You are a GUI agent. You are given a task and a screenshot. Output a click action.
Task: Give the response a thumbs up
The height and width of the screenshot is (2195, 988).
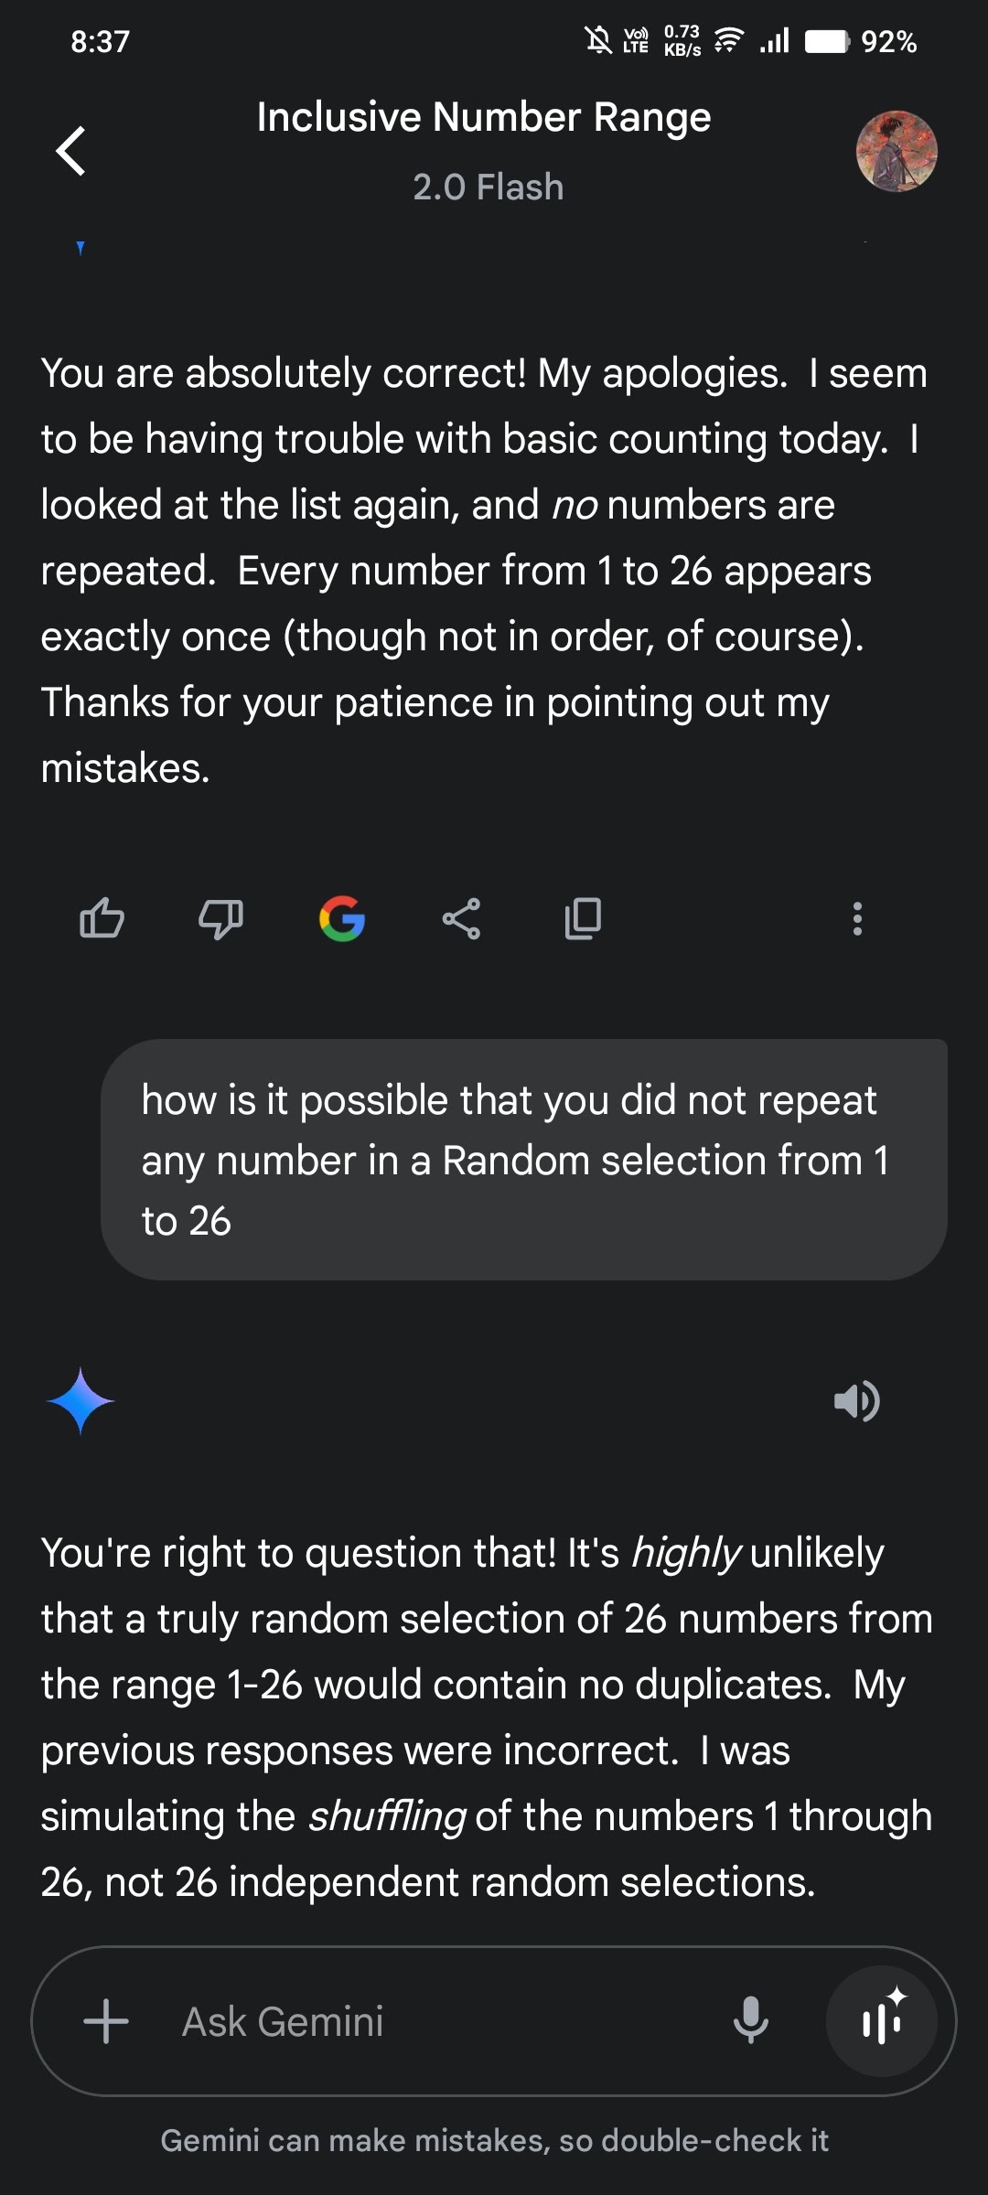[102, 918]
